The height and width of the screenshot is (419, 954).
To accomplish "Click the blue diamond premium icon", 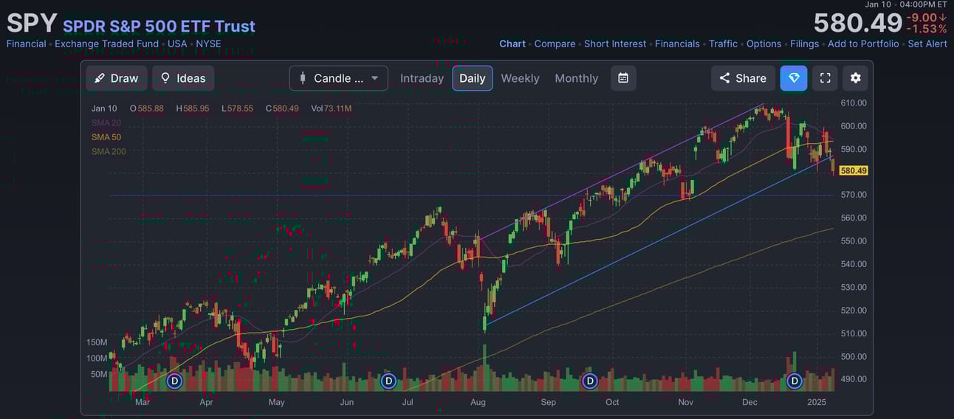I will [794, 78].
